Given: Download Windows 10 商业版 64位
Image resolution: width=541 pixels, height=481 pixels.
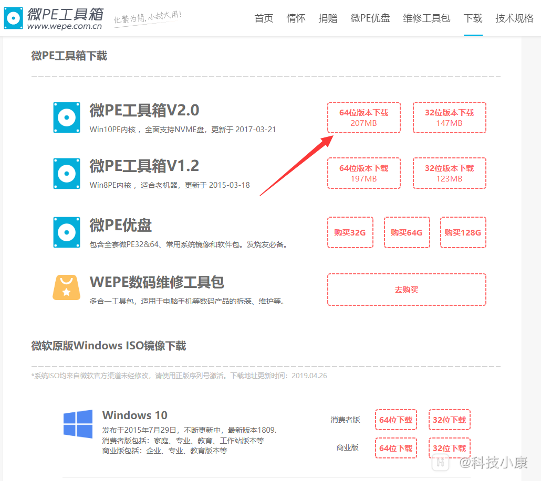Looking at the screenshot, I should tap(396, 448).
